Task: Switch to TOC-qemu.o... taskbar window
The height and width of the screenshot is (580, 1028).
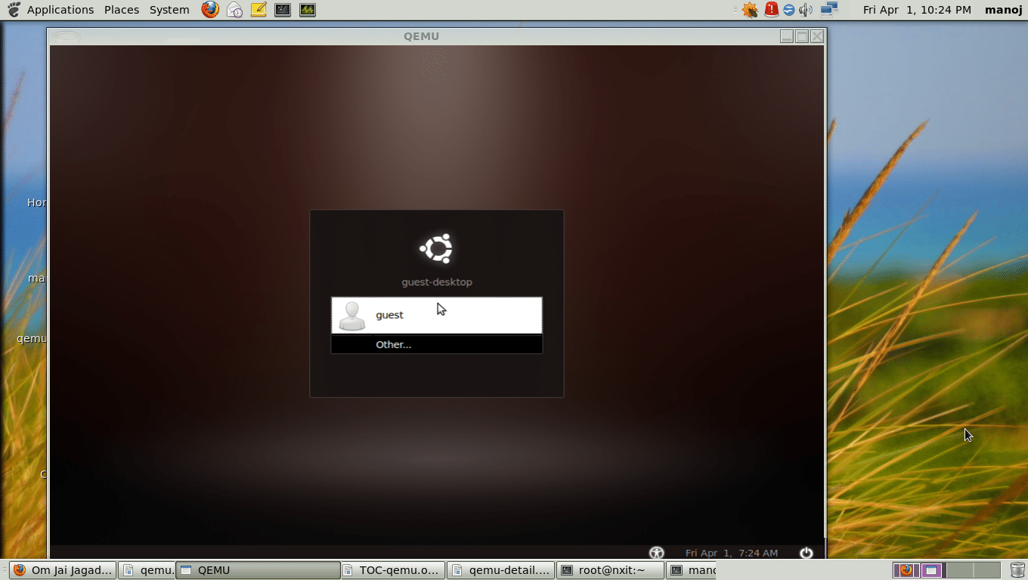Action: pos(392,570)
